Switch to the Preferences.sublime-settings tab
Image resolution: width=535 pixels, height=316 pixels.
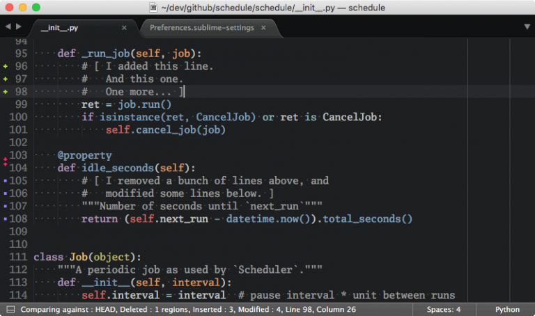point(201,28)
